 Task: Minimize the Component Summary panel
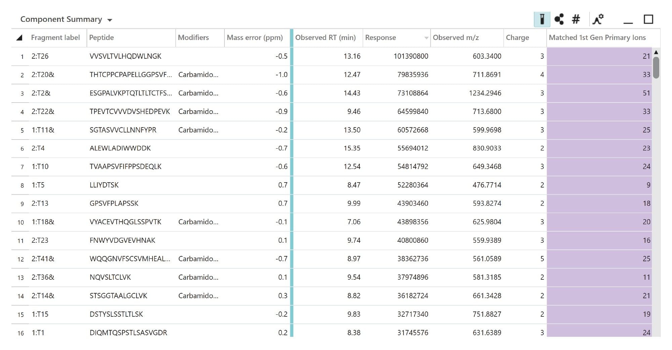tap(628, 22)
